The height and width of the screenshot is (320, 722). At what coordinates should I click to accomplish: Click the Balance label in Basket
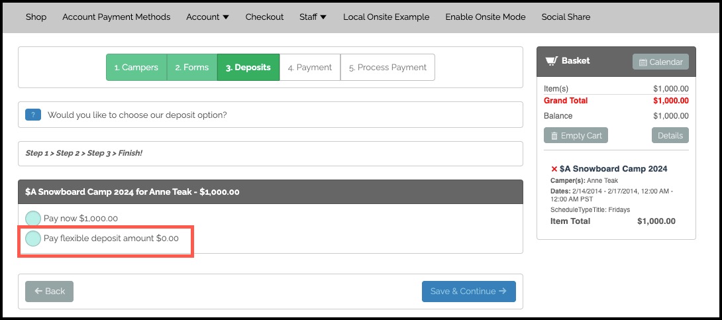tap(558, 115)
